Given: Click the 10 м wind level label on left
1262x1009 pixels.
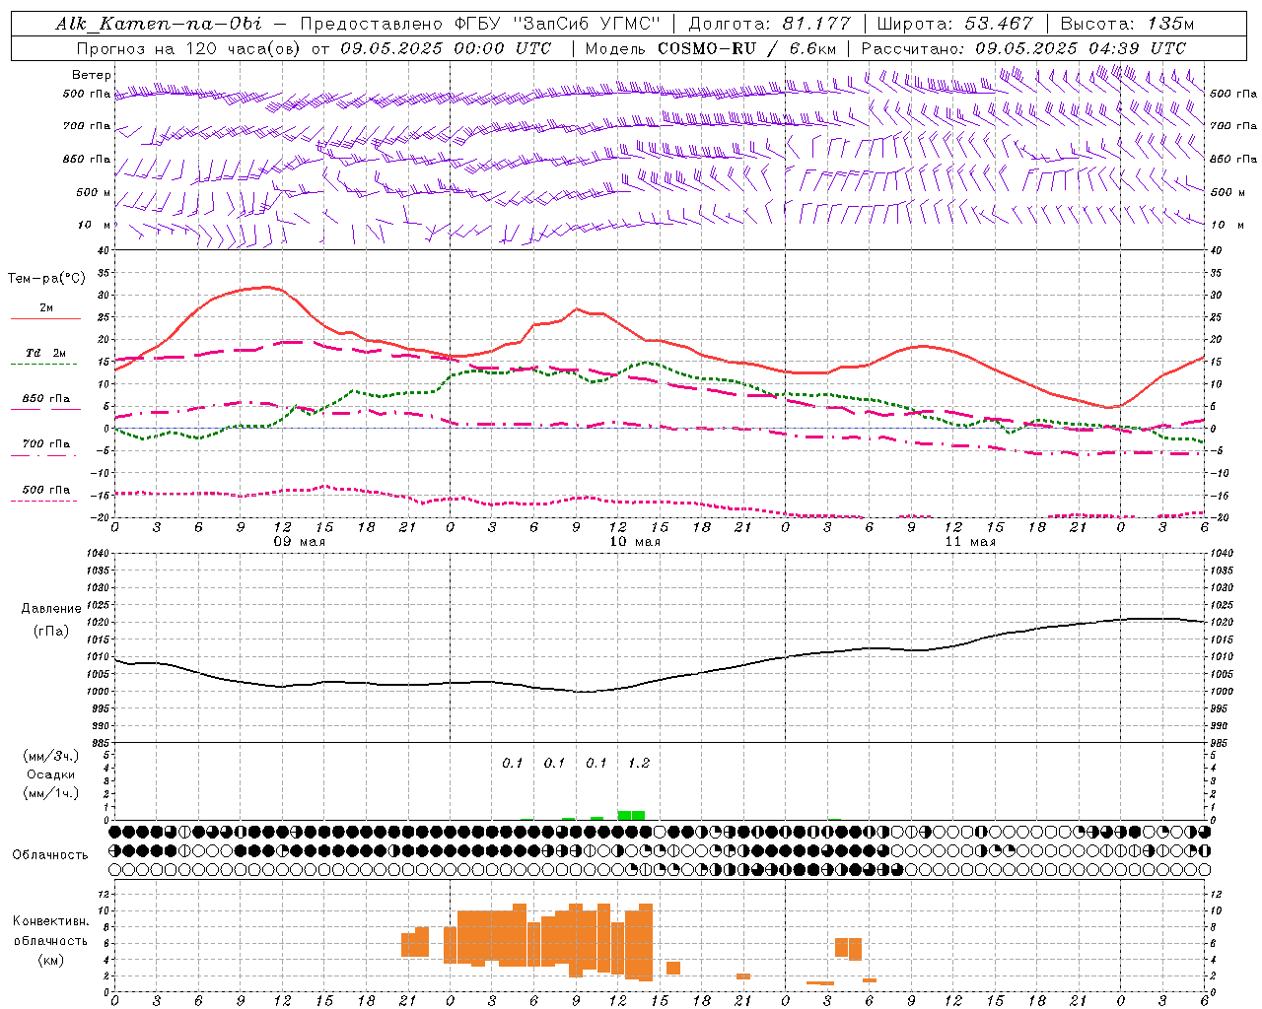Looking at the screenshot, I should click(x=95, y=225).
